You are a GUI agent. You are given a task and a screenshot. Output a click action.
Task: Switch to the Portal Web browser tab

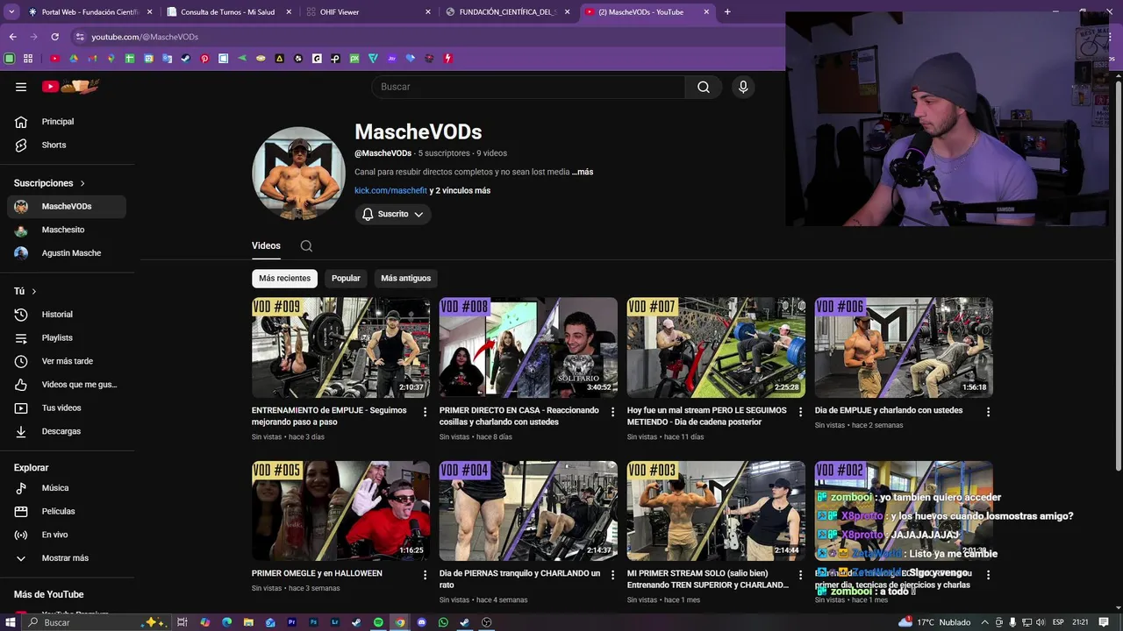point(89,12)
